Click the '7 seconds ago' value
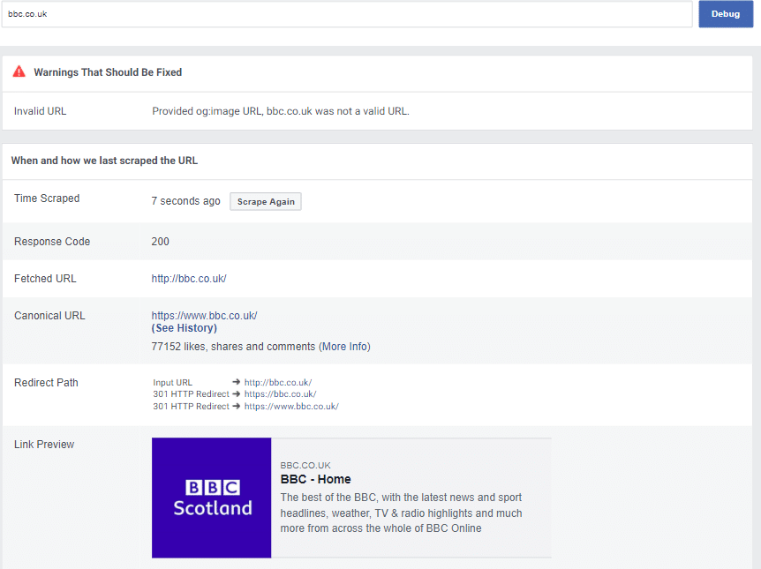This screenshot has width=761, height=569. coord(186,201)
